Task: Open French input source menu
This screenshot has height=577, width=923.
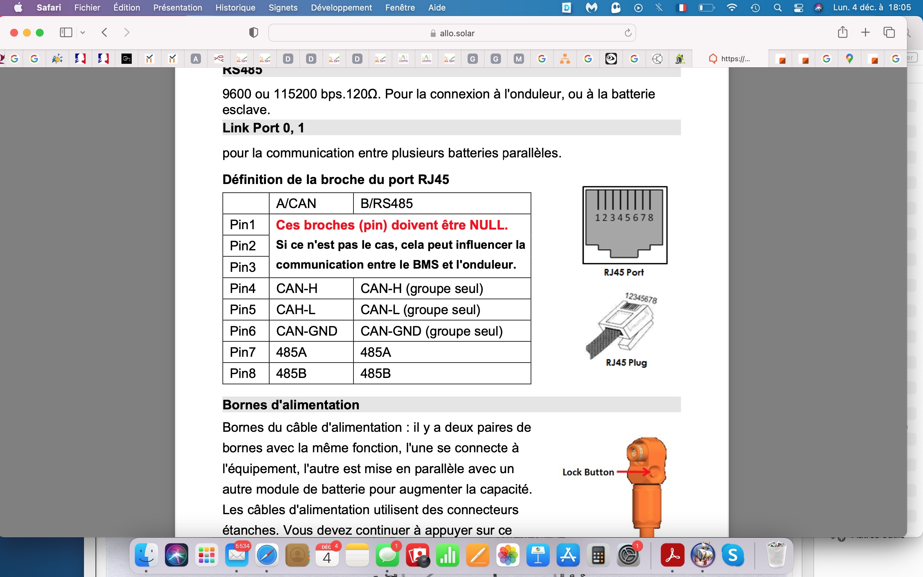Action: (681, 8)
